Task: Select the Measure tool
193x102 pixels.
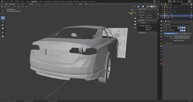Action: 3,36
